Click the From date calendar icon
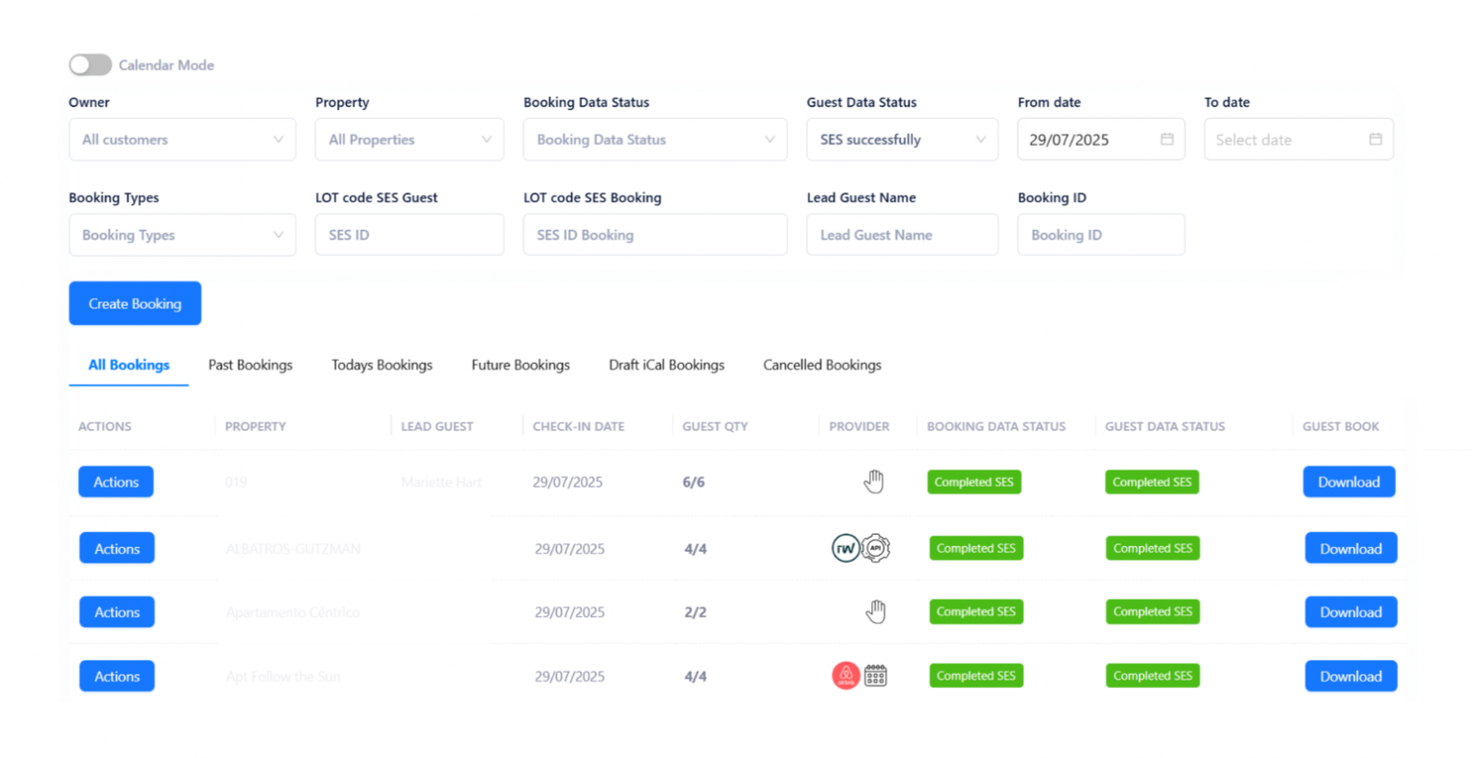The height and width of the screenshot is (758, 1472). [x=1166, y=139]
